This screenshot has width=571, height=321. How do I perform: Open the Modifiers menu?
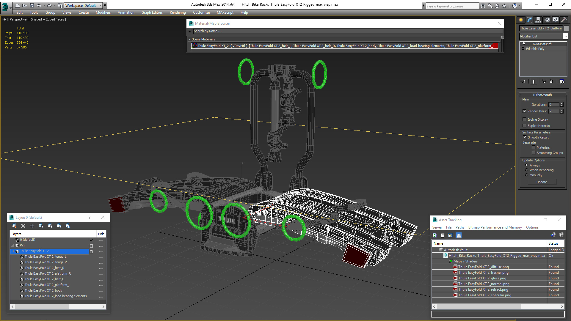tap(103, 12)
